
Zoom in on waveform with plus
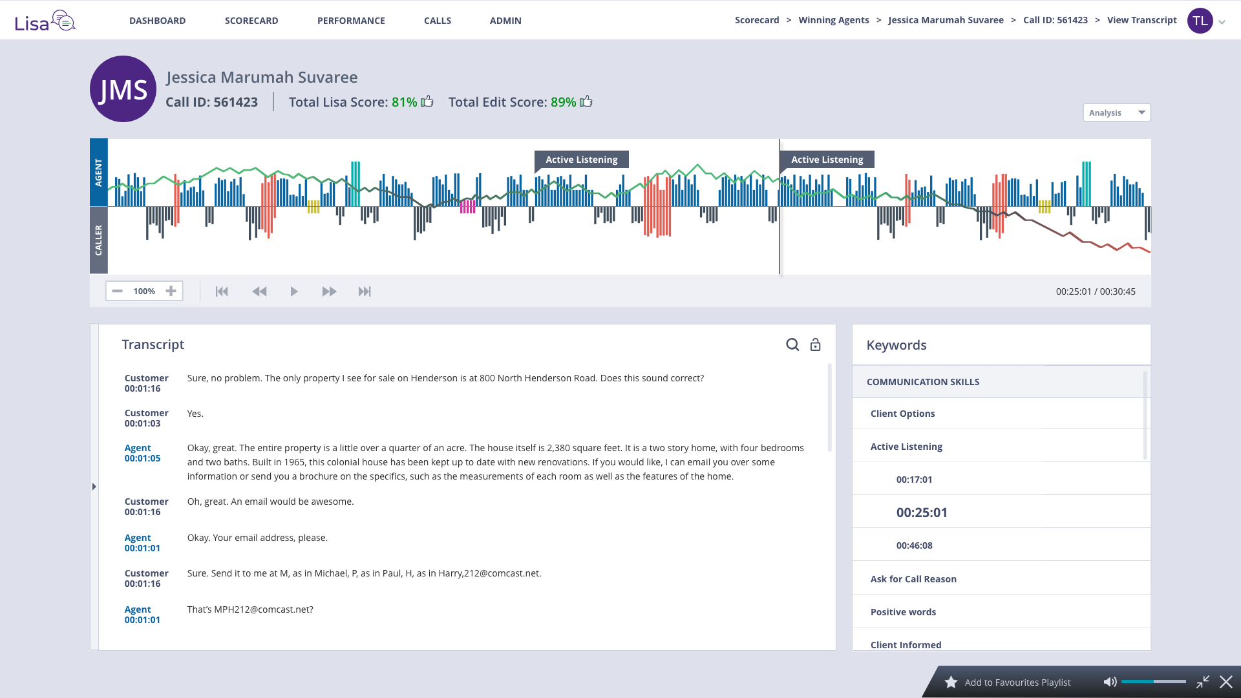(171, 291)
